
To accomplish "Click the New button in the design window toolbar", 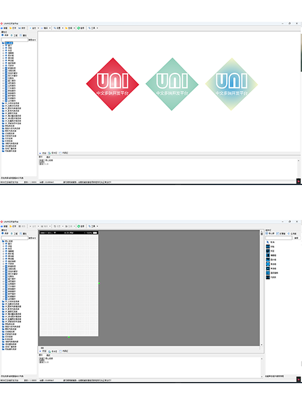I will click(4, 226).
